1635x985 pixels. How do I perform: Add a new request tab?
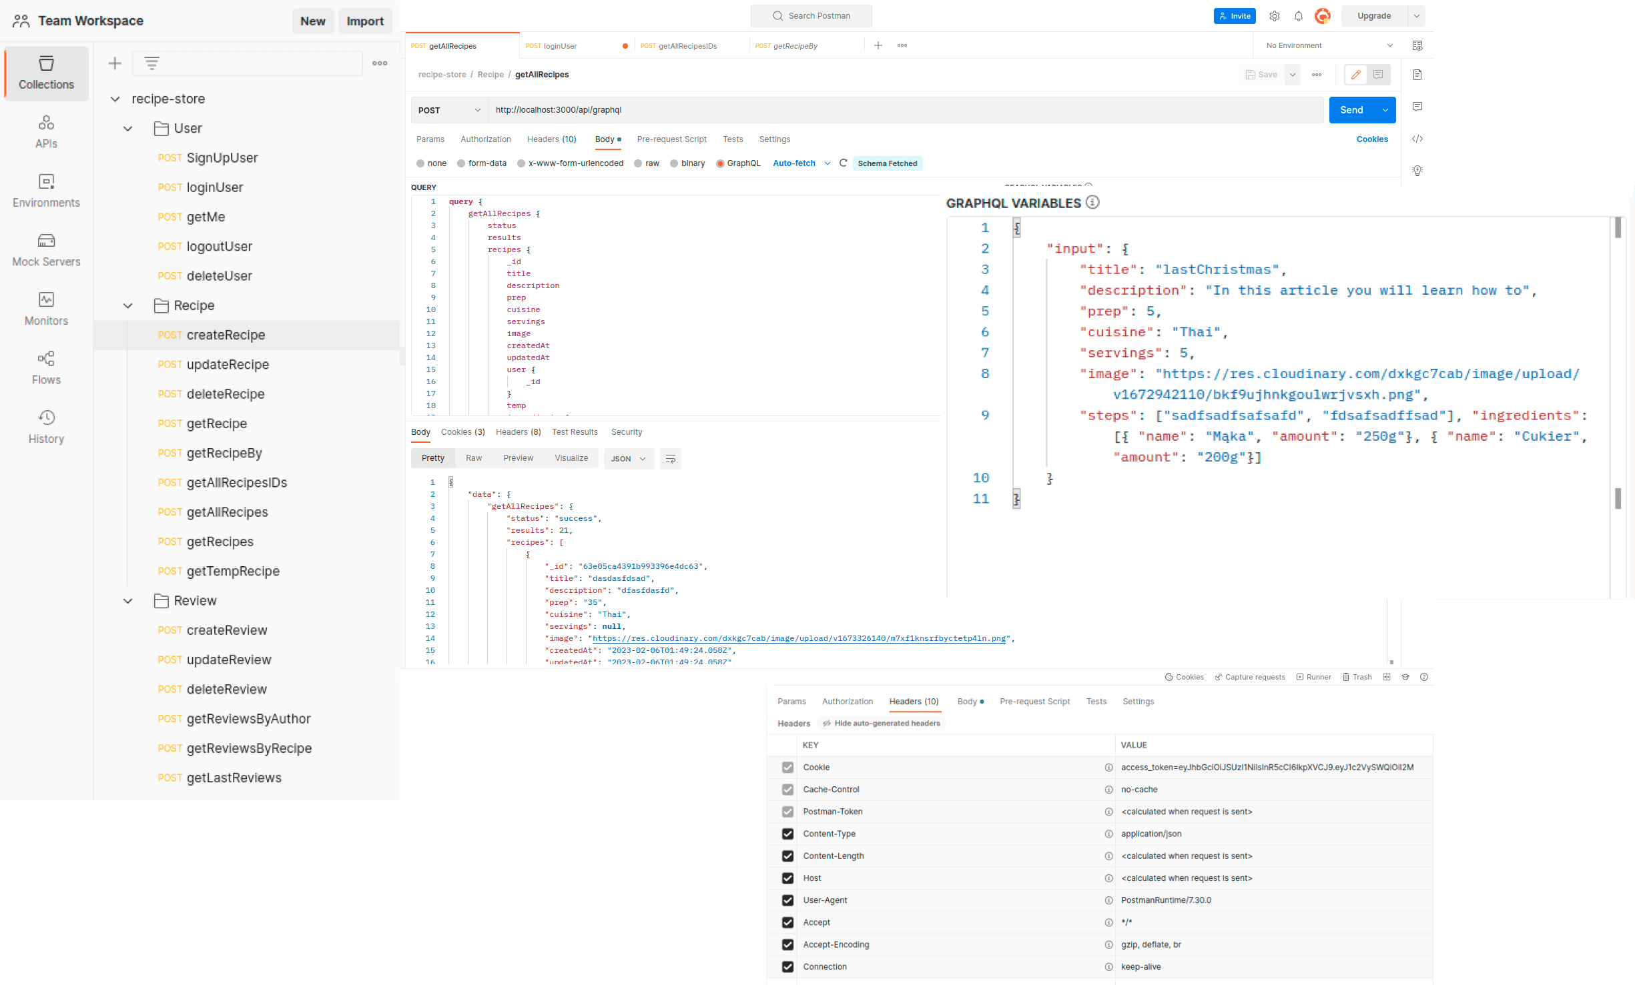coord(878,45)
